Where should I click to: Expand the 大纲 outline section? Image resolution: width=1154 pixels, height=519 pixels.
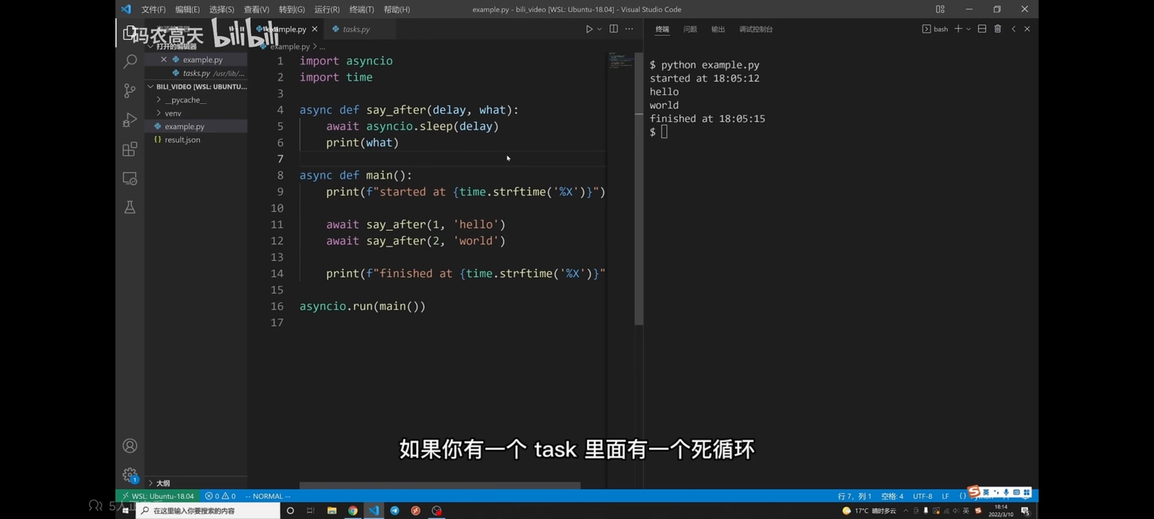pos(163,483)
